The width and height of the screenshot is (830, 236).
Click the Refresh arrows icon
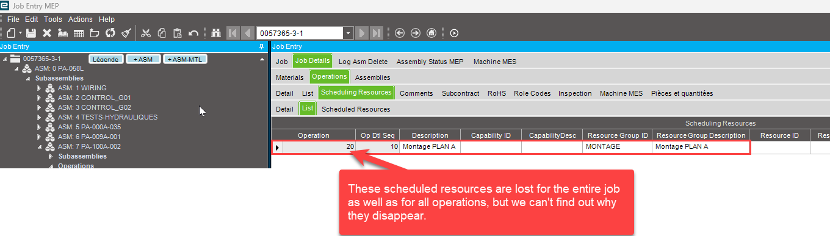click(x=110, y=33)
